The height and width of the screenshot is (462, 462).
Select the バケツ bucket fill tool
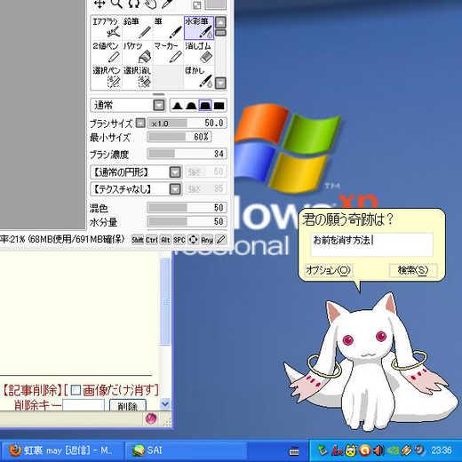[x=138, y=52]
